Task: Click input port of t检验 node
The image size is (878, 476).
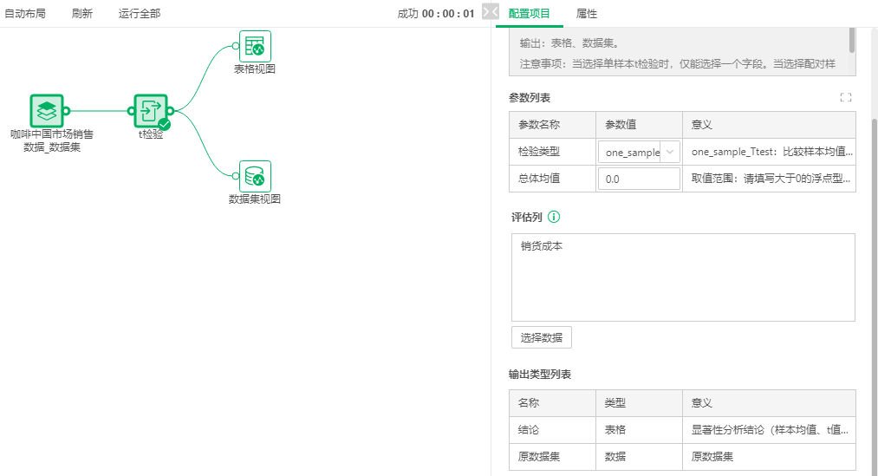Action: coord(131,111)
